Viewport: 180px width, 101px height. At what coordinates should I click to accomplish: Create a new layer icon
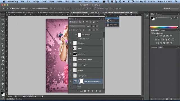pos(96,91)
